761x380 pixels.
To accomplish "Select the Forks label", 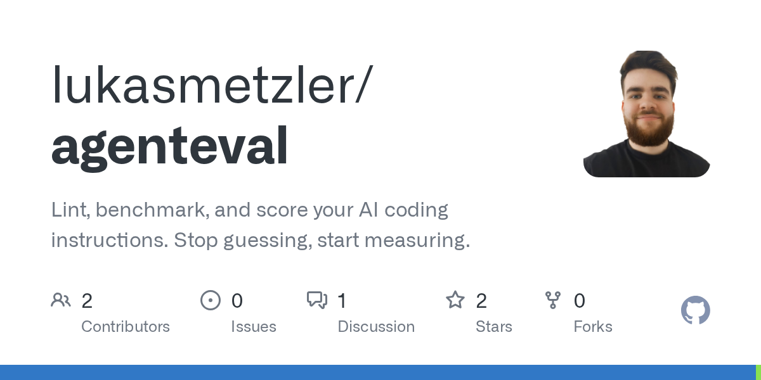I will [592, 327].
